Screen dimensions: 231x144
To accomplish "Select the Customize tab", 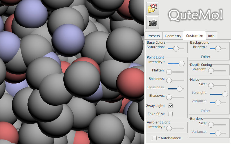I will click(194, 35).
